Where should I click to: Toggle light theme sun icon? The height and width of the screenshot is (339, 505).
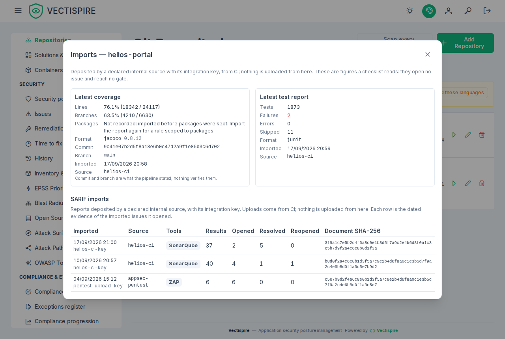pos(410,11)
